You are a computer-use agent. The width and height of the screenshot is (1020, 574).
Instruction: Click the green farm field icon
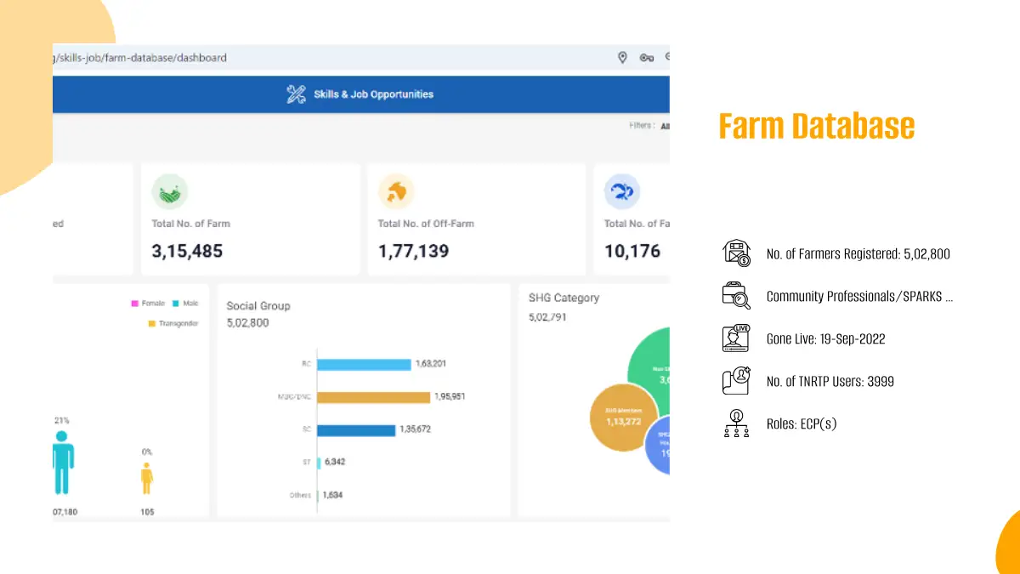point(169,192)
